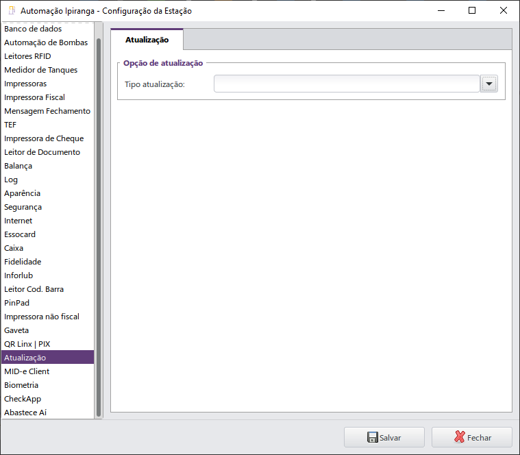Image resolution: width=520 pixels, height=455 pixels.
Task: Open Fidelidade section
Action: (48, 262)
